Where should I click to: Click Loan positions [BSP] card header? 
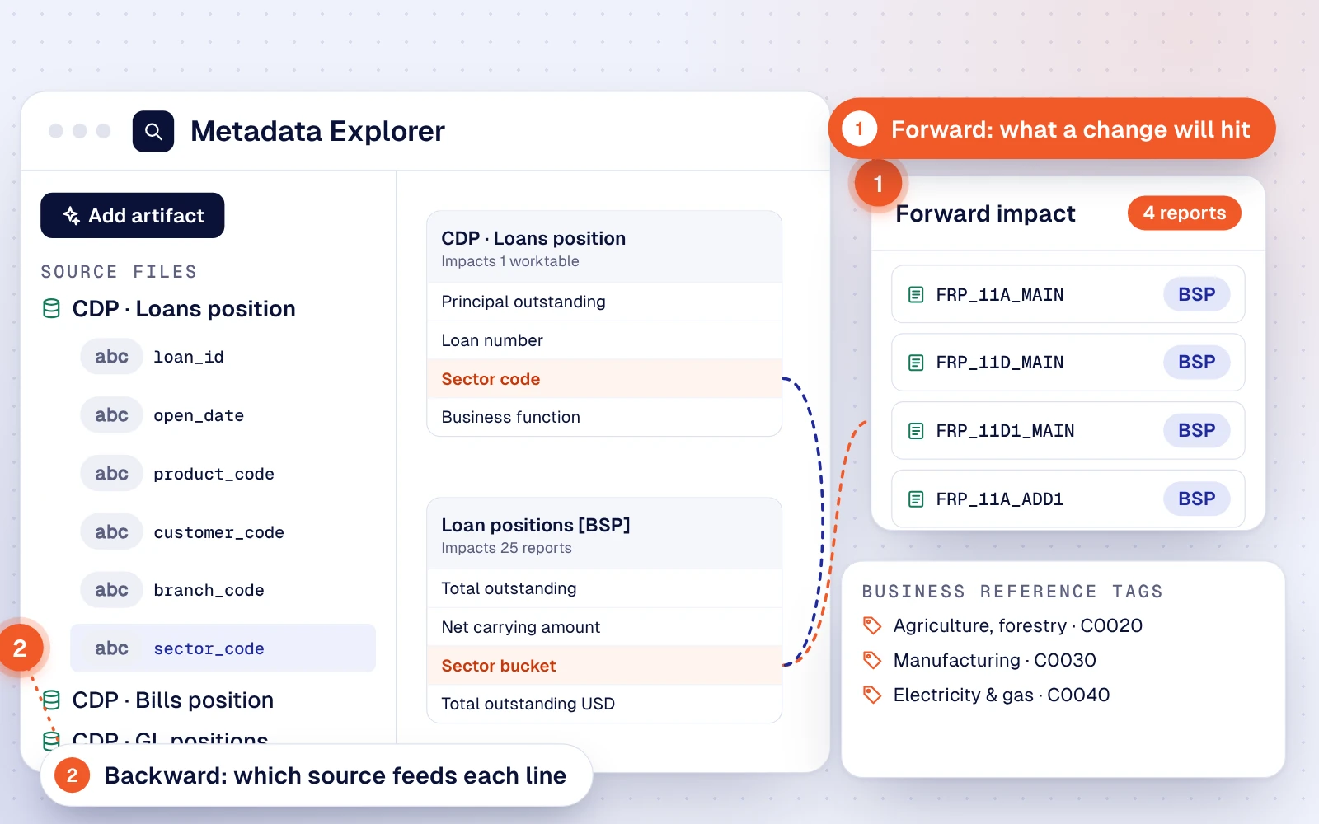(604, 534)
